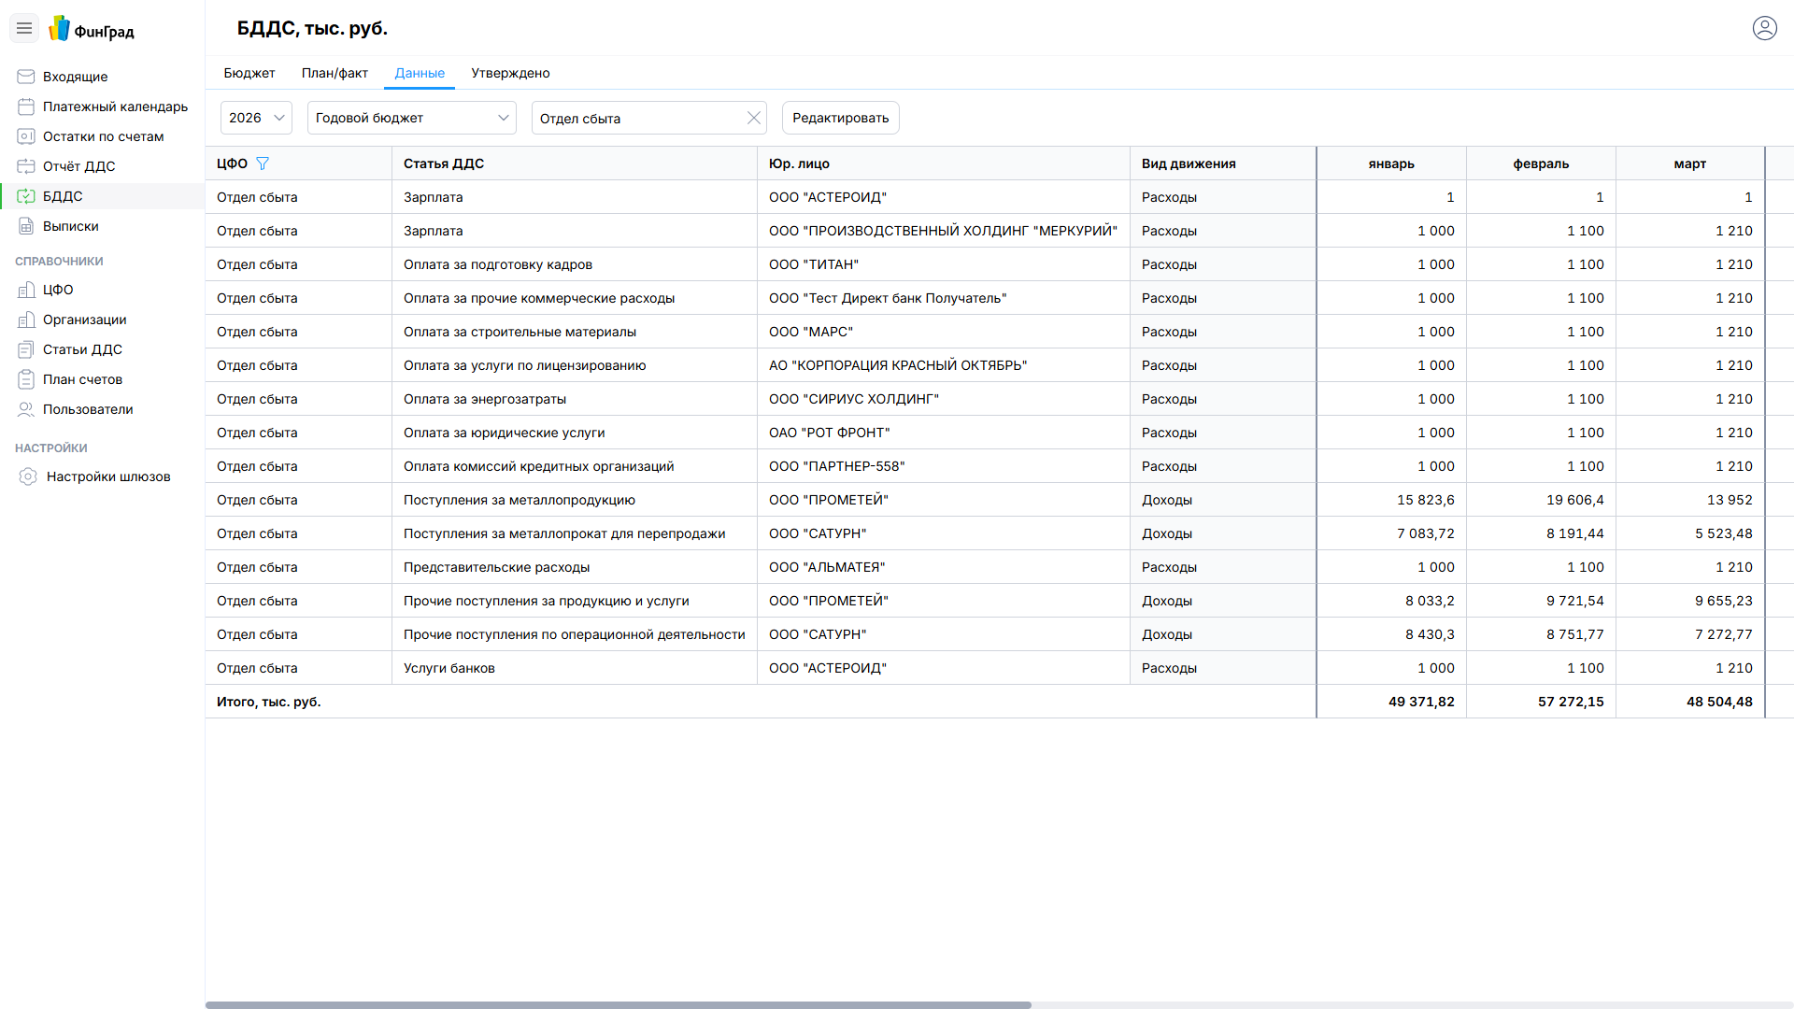Switch to the Бюджет tab
The width and height of the screenshot is (1794, 1009).
pyautogui.click(x=249, y=73)
